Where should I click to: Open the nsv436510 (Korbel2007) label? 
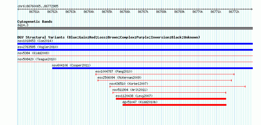[x=129, y=84]
